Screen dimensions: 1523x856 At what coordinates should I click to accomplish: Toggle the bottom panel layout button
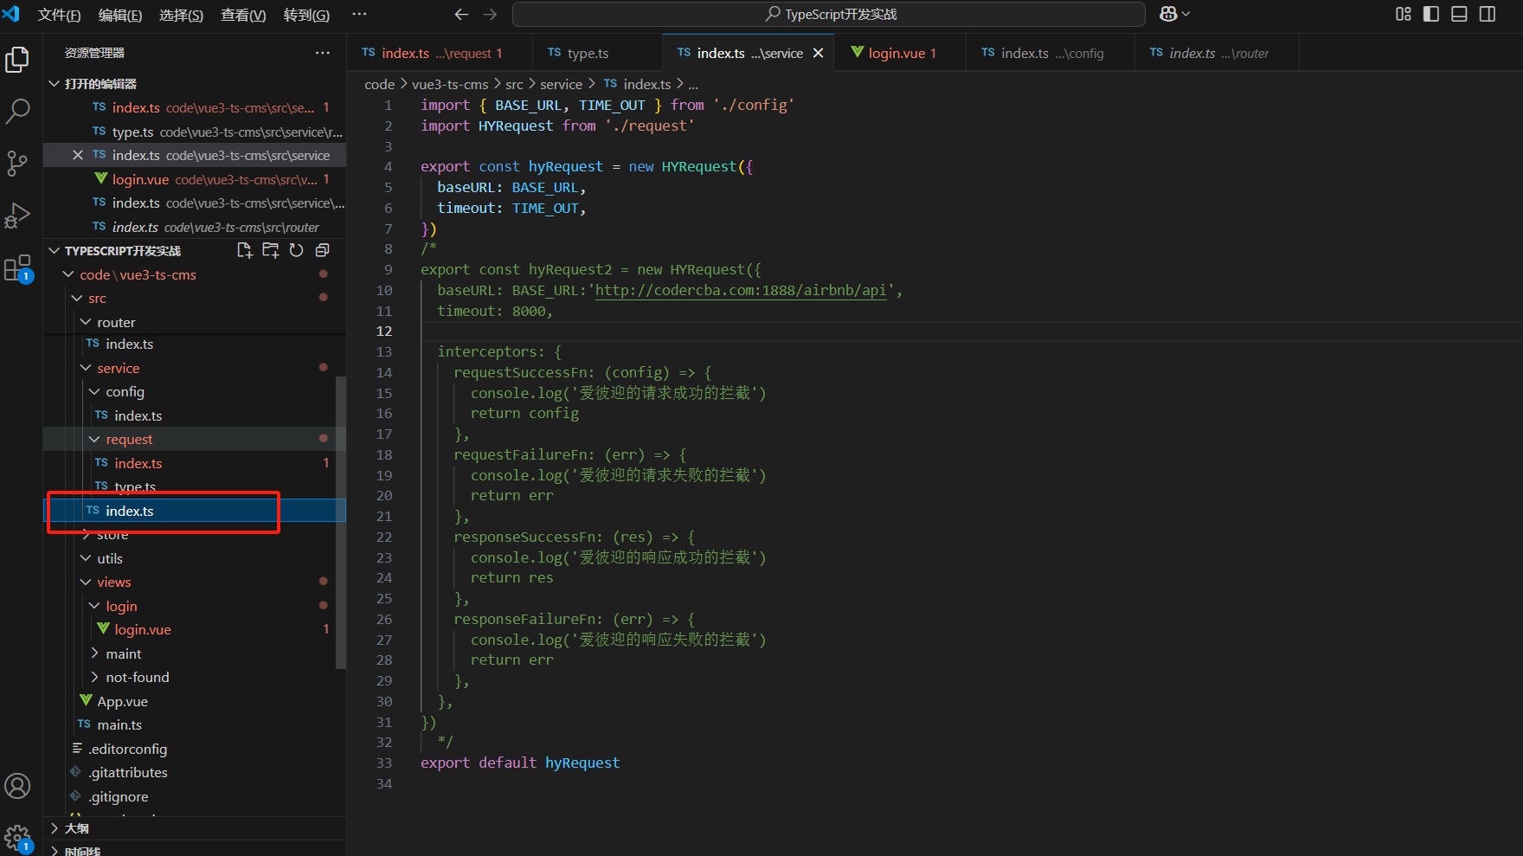(x=1459, y=14)
